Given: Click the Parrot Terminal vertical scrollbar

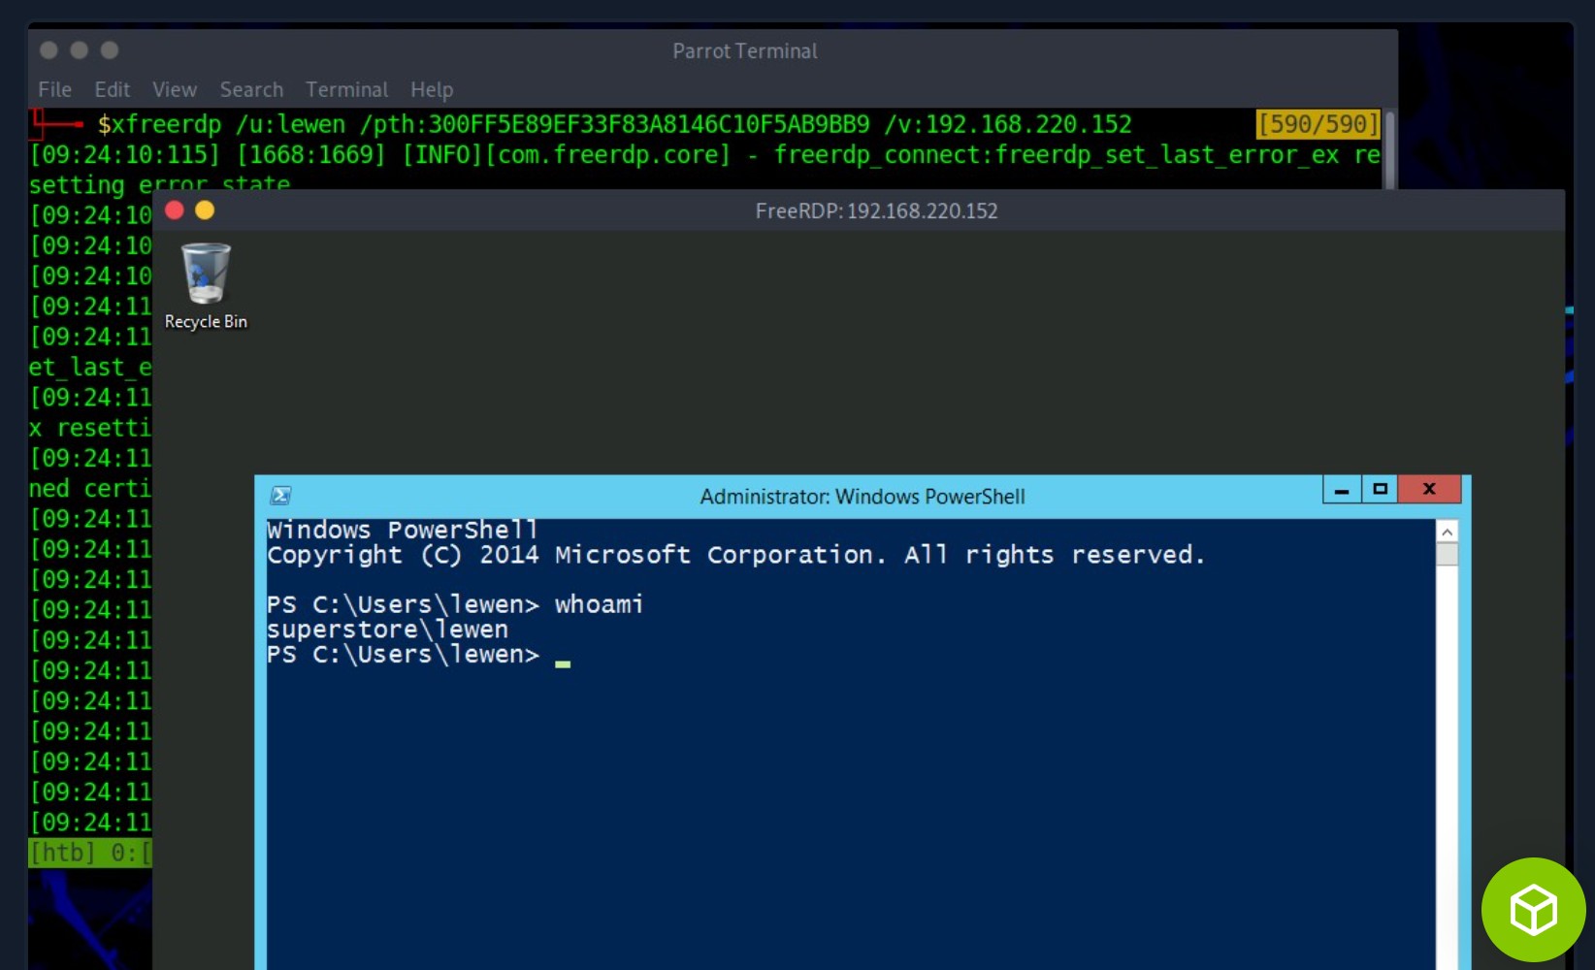Looking at the screenshot, I should [1390, 149].
